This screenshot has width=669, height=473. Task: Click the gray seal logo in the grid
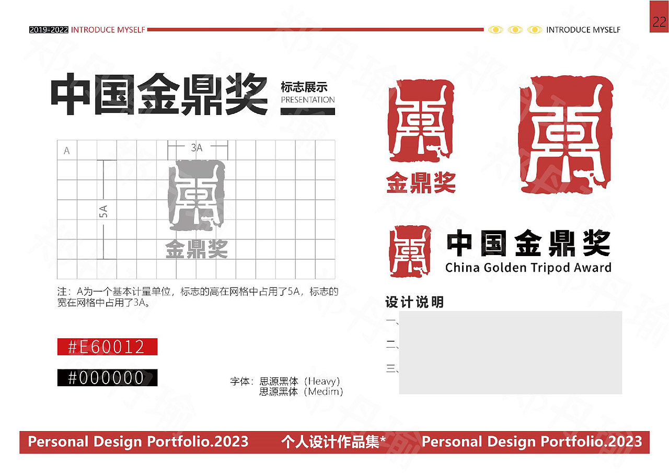(x=197, y=197)
